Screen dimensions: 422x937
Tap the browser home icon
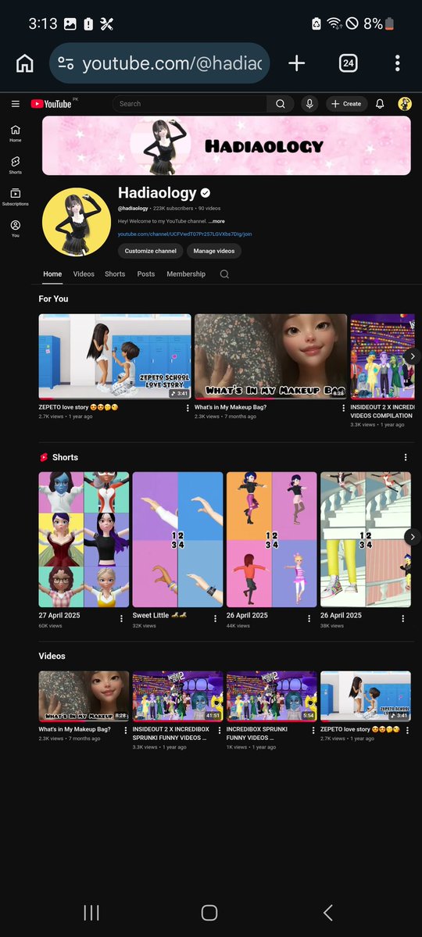point(24,63)
